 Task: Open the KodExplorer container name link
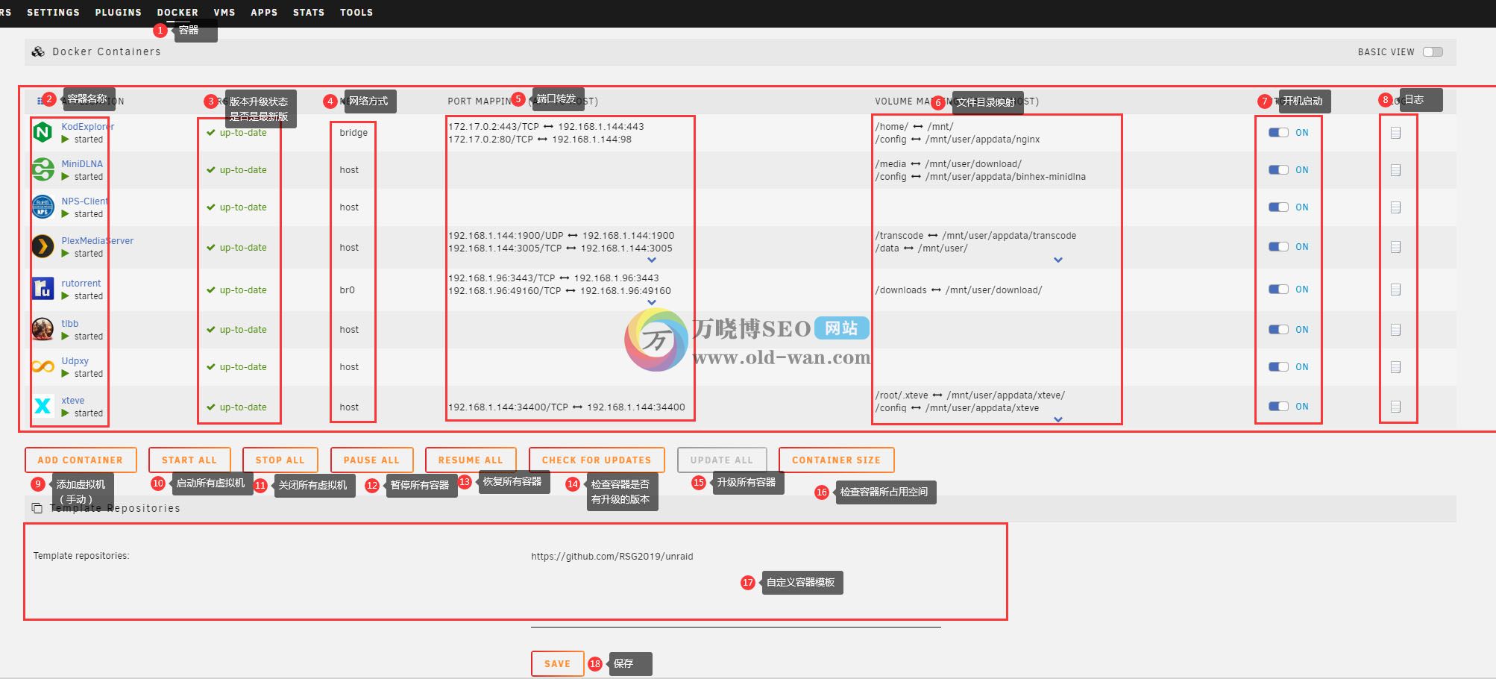(x=88, y=127)
